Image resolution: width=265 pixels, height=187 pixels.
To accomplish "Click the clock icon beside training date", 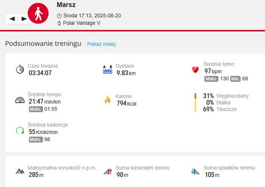I will 59,15.
